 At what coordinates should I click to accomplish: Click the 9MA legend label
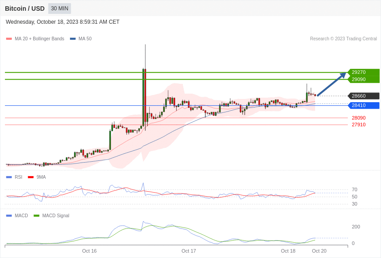41,177
